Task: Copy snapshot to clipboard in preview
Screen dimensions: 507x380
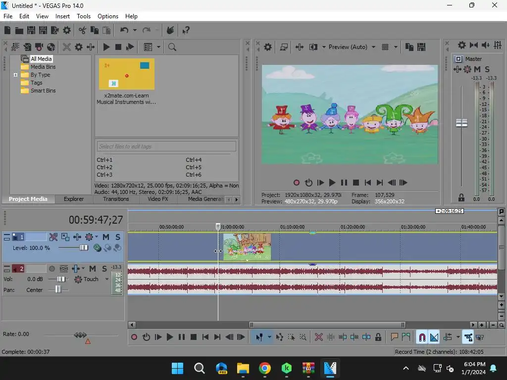Action: point(409,47)
